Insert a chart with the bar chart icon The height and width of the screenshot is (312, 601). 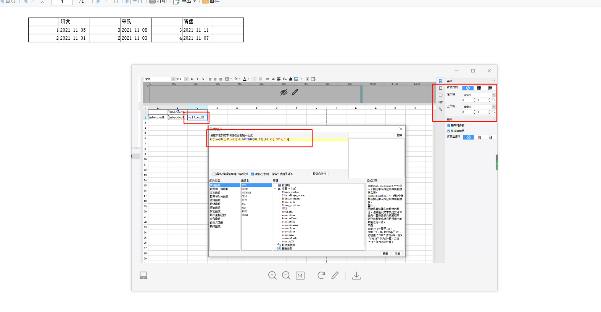point(290,79)
